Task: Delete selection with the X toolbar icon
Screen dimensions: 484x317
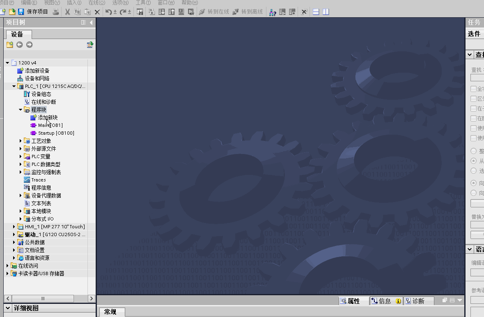Action: click(x=97, y=12)
